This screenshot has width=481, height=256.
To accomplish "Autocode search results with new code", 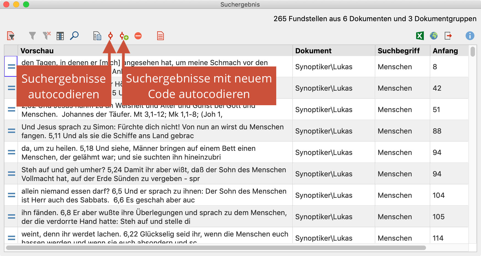I will tap(124, 36).
